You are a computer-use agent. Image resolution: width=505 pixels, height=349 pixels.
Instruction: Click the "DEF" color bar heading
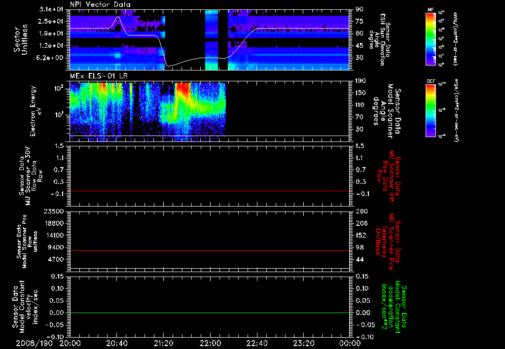[431, 81]
